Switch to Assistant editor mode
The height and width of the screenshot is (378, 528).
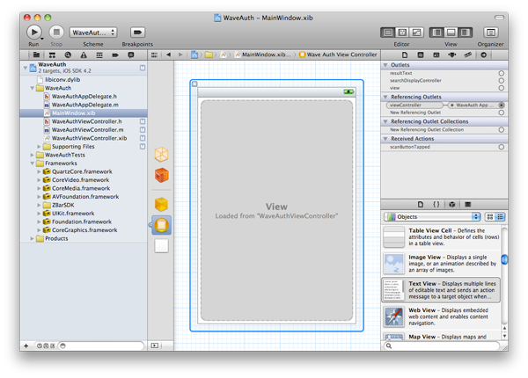[x=402, y=33]
